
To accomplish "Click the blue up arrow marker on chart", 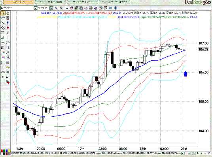I will (185, 74).
